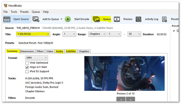Click the H.264 (x264), 30 FPS PFR track line
The height and width of the screenshot is (104, 181).
point(39,78)
